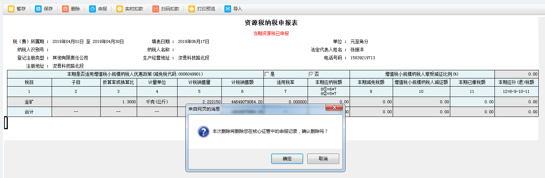Click the 保存 (save) toolbar icon
Screen dimensions: 545x178
[x=38, y=9]
